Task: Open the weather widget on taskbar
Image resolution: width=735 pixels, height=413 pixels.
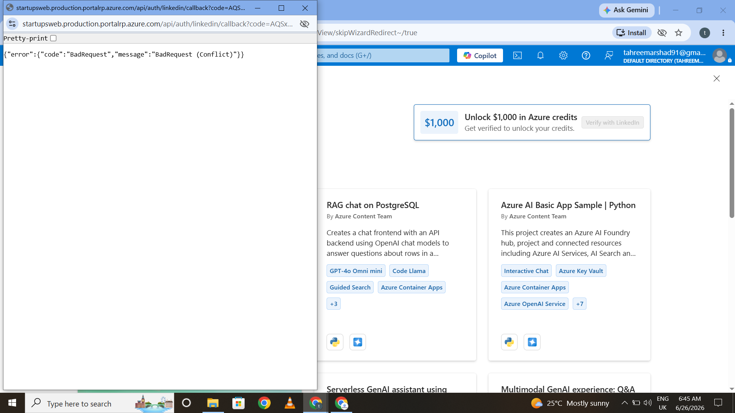Action: (570, 403)
